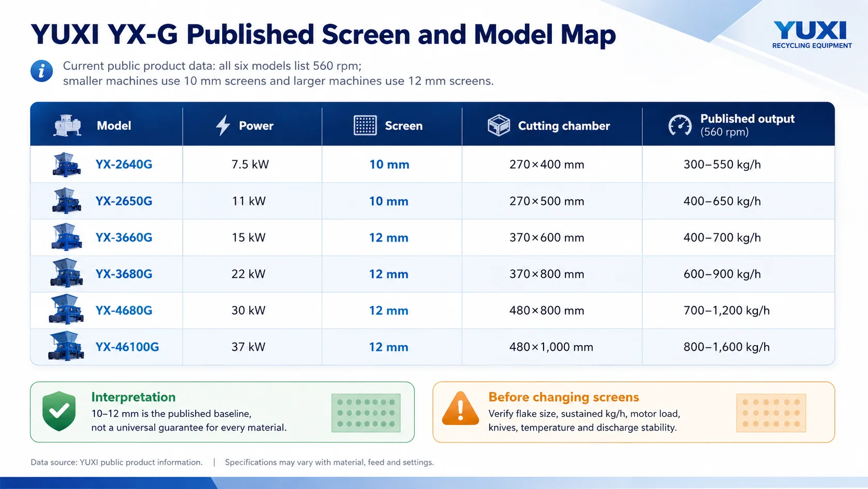Open the YX-3660G model name
This screenshot has width=868, height=489.
pyautogui.click(x=124, y=237)
